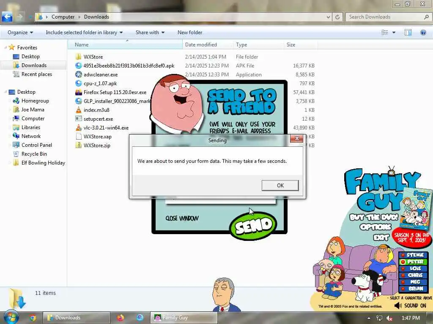Open Recycle Bin in navigation pane
The width and height of the screenshot is (433, 324).
point(34,154)
